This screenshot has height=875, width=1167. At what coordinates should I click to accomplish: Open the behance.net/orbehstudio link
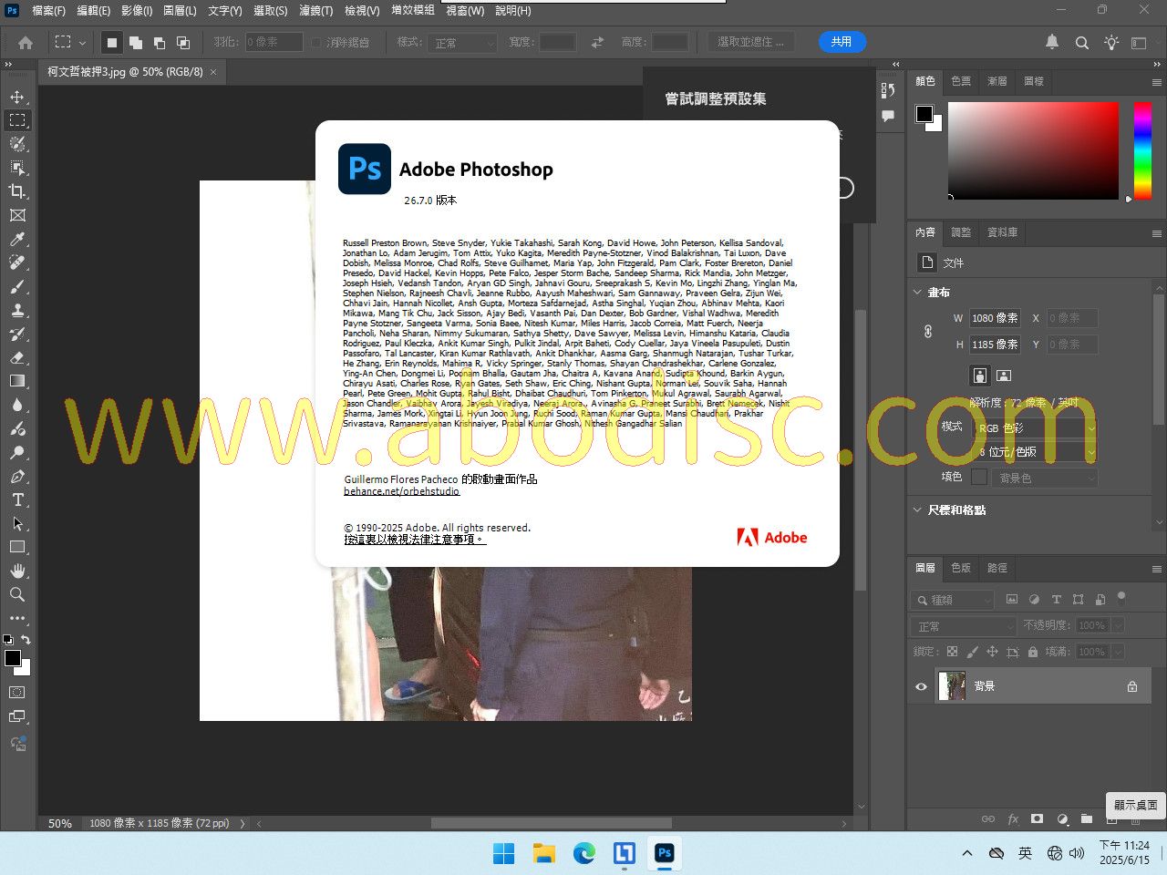pyautogui.click(x=401, y=491)
